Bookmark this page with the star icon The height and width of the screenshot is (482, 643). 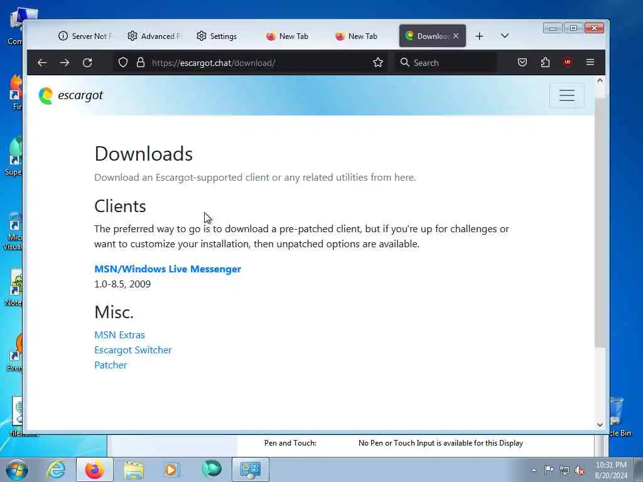pos(377,62)
